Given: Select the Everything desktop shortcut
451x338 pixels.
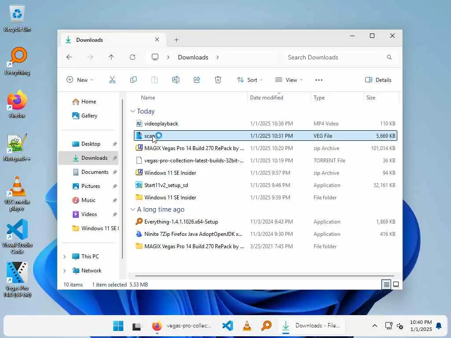Looking at the screenshot, I should [17, 61].
